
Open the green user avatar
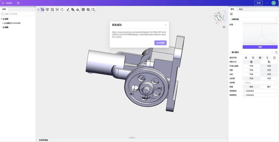pos(274,3)
